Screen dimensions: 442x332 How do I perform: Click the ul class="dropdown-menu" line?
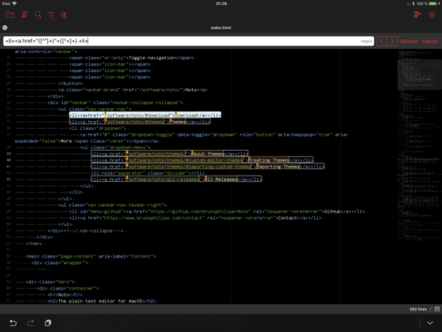point(115,148)
